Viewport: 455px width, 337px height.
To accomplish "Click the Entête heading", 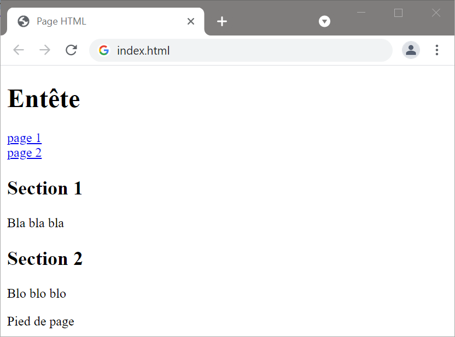I will click(44, 99).
